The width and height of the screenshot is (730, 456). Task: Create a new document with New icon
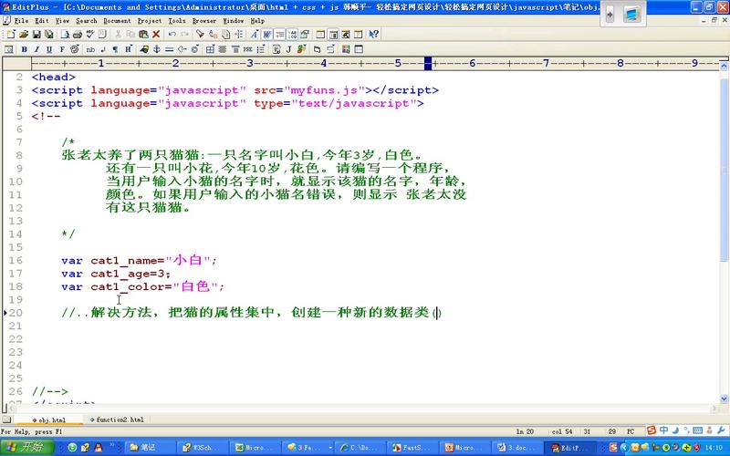[x=10, y=34]
